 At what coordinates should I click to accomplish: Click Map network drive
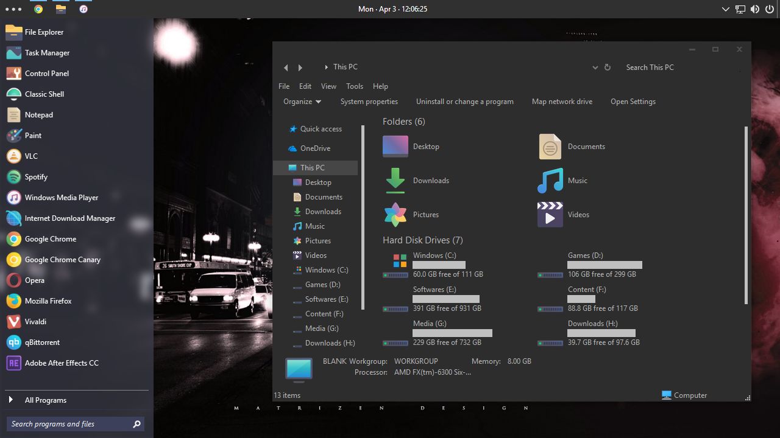562,101
